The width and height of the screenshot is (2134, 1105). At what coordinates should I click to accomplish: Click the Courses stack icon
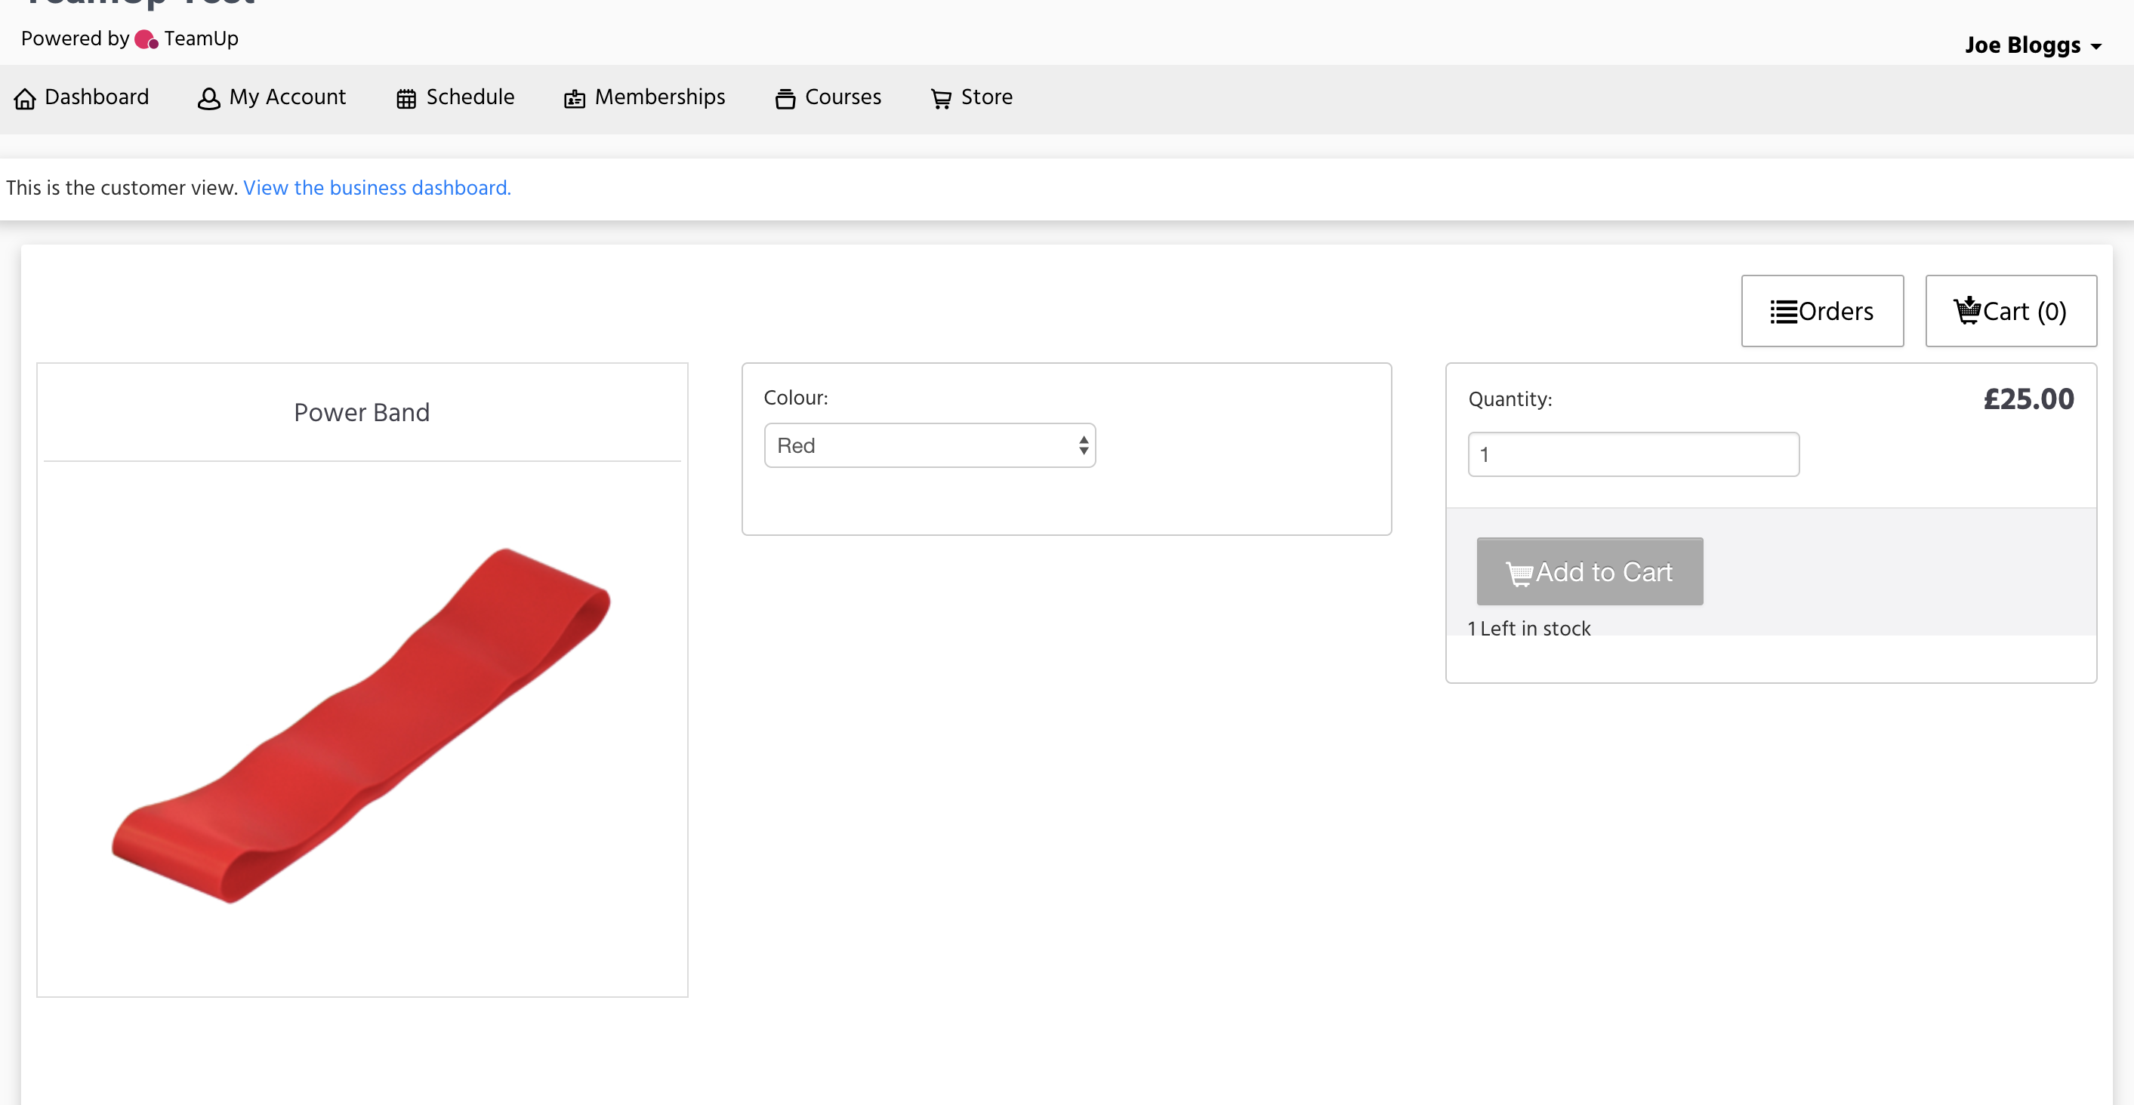[785, 99]
